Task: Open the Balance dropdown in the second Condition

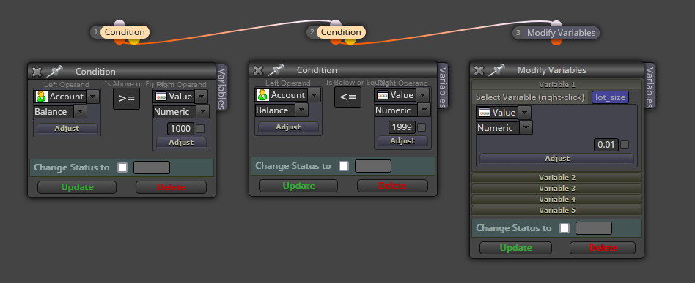Action: [301, 110]
